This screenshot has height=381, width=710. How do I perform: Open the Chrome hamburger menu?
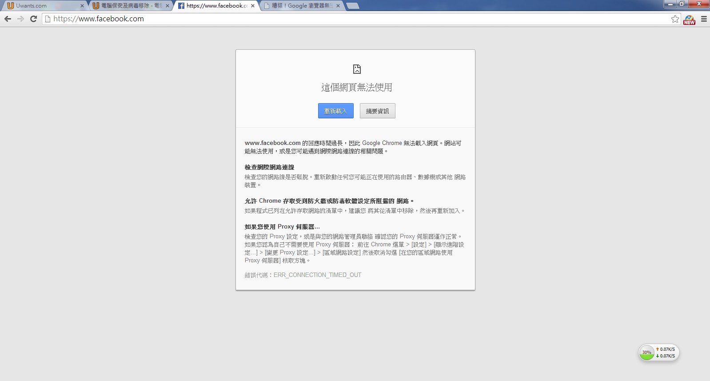pos(704,19)
